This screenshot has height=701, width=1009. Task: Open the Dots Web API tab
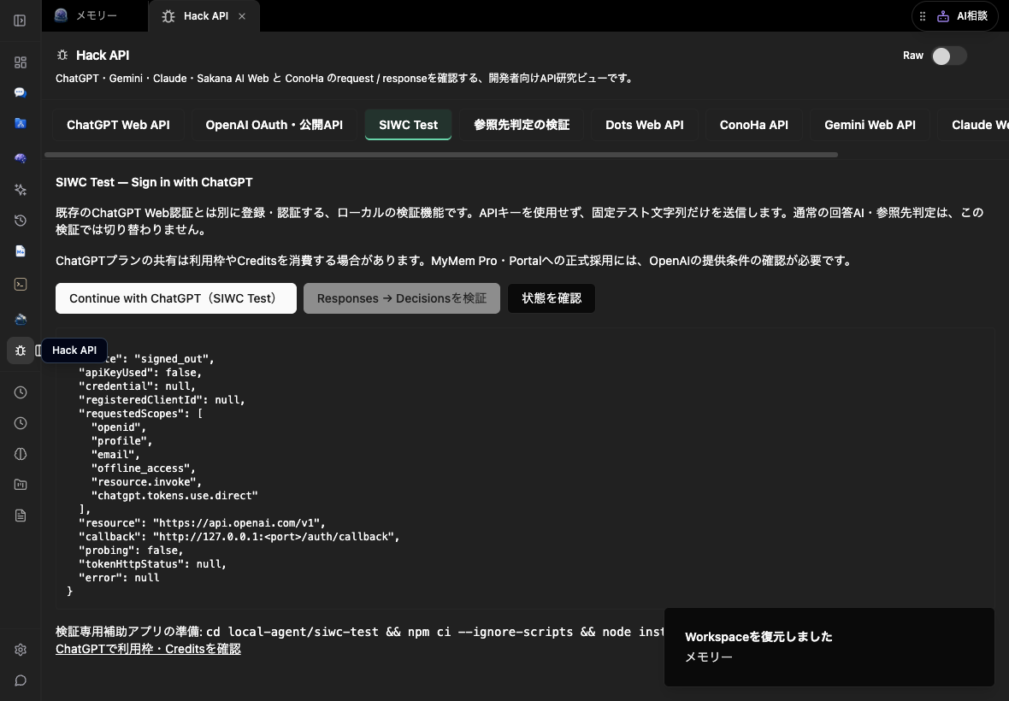point(644,125)
